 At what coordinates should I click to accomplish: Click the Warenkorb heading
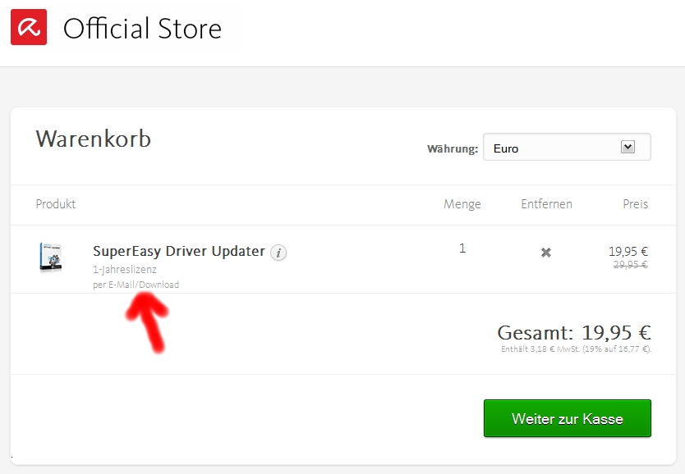(94, 139)
